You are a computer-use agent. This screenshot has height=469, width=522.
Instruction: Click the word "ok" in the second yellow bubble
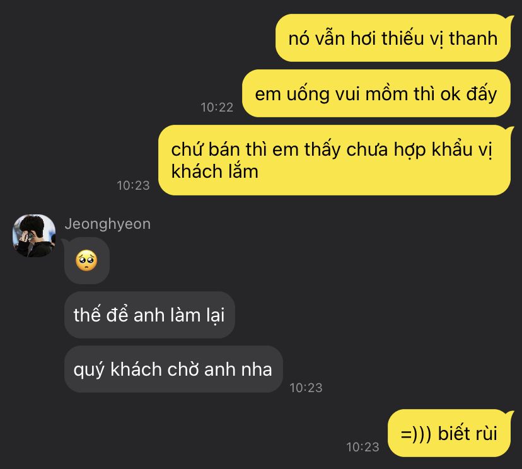click(x=450, y=94)
